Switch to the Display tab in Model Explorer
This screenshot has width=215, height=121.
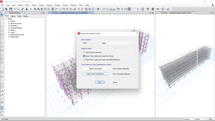click(13, 16)
